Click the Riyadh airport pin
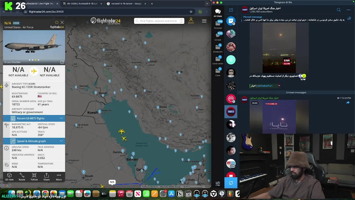355x200 pixels. pyautogui.click(x=83, y=172)
